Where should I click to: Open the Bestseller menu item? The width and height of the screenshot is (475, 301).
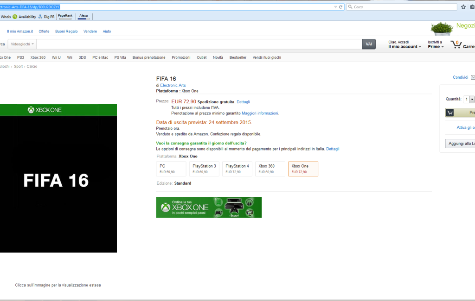[238, 57]
